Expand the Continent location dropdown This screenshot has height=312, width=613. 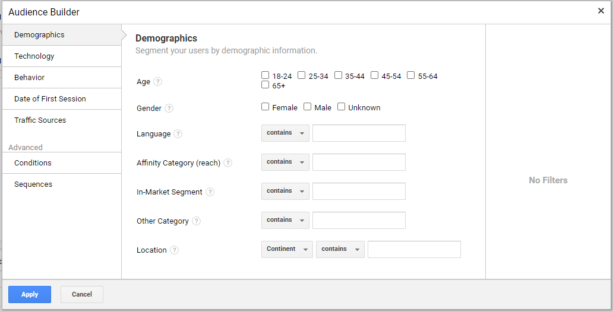[287, 250]
